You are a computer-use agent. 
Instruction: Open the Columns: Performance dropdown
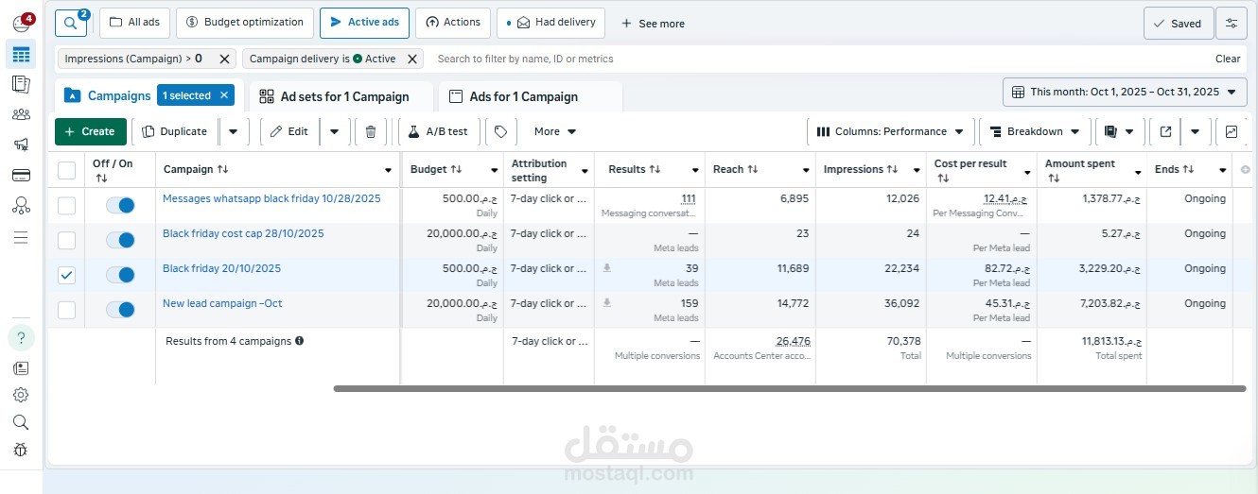point(889,131)
